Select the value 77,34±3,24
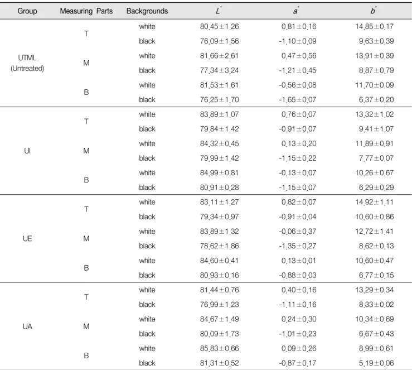The height and width of the screenshot is (370, 412). click(x=220, y=70)
